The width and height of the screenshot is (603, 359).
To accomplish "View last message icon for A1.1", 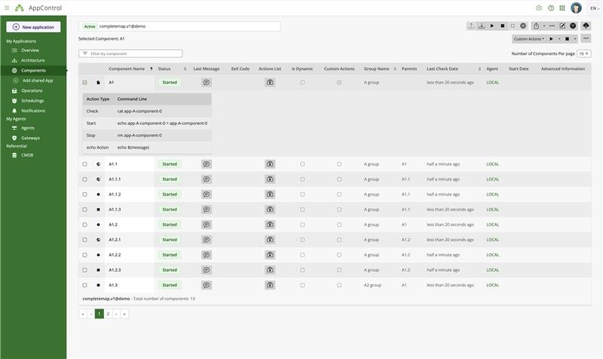I will click(x=207, y=164).
